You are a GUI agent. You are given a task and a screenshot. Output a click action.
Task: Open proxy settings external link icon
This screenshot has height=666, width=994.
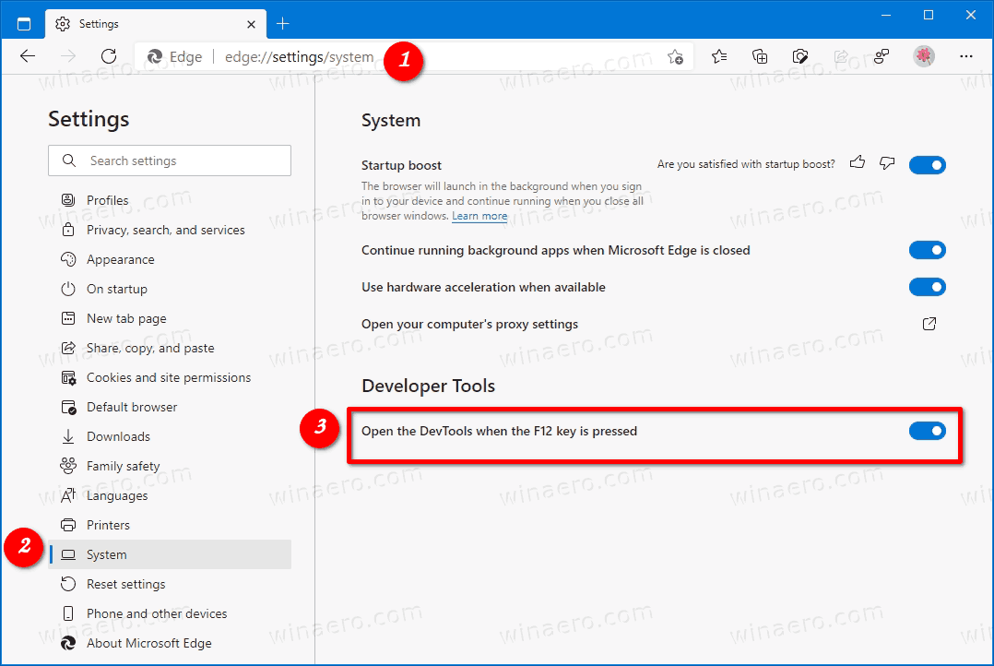(x=929, y=324)
